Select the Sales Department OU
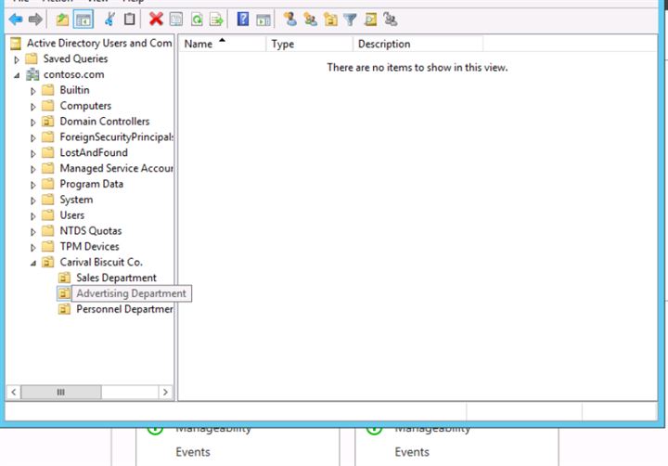 coord(115,278)
